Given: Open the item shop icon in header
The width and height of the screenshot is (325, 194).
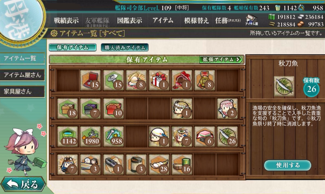Looking at the screenshot, I should point(251,20).
